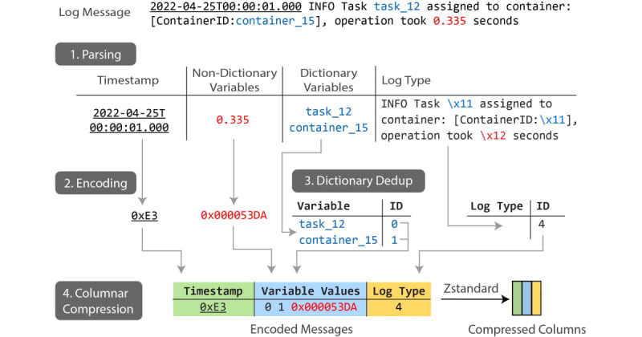The height and width of the screenshot is (337, 642).
Task: Click the 'Log Message' label at top
Action: (x=93, y=12)
